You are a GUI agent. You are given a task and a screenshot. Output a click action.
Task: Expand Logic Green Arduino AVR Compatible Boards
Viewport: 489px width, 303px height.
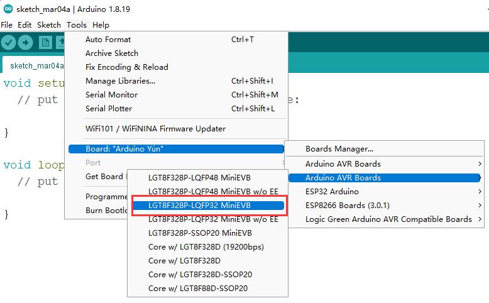[388, 219]
